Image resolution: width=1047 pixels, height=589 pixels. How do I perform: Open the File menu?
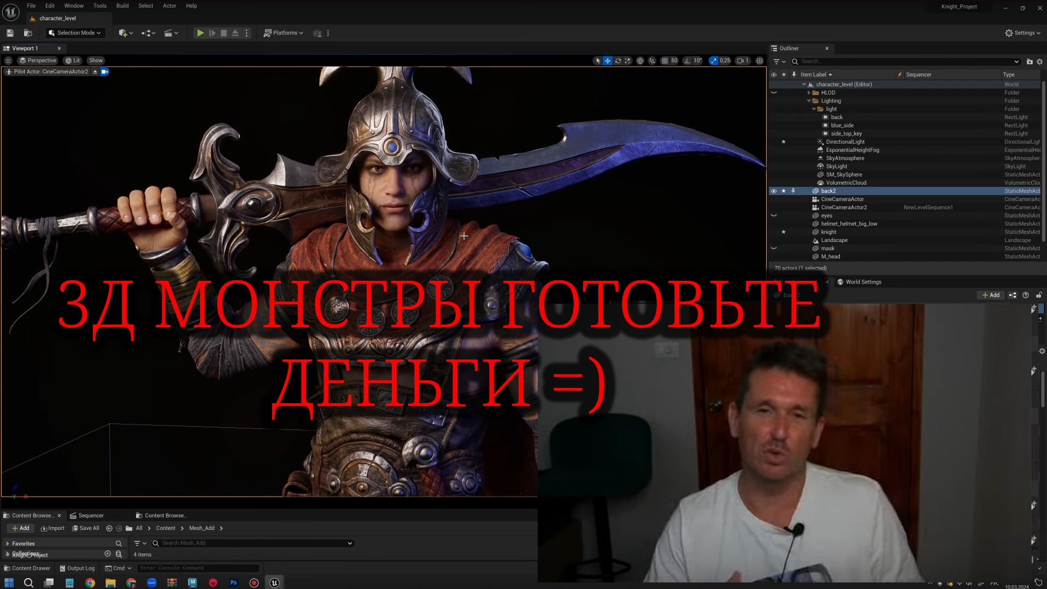tap(31, 5)
